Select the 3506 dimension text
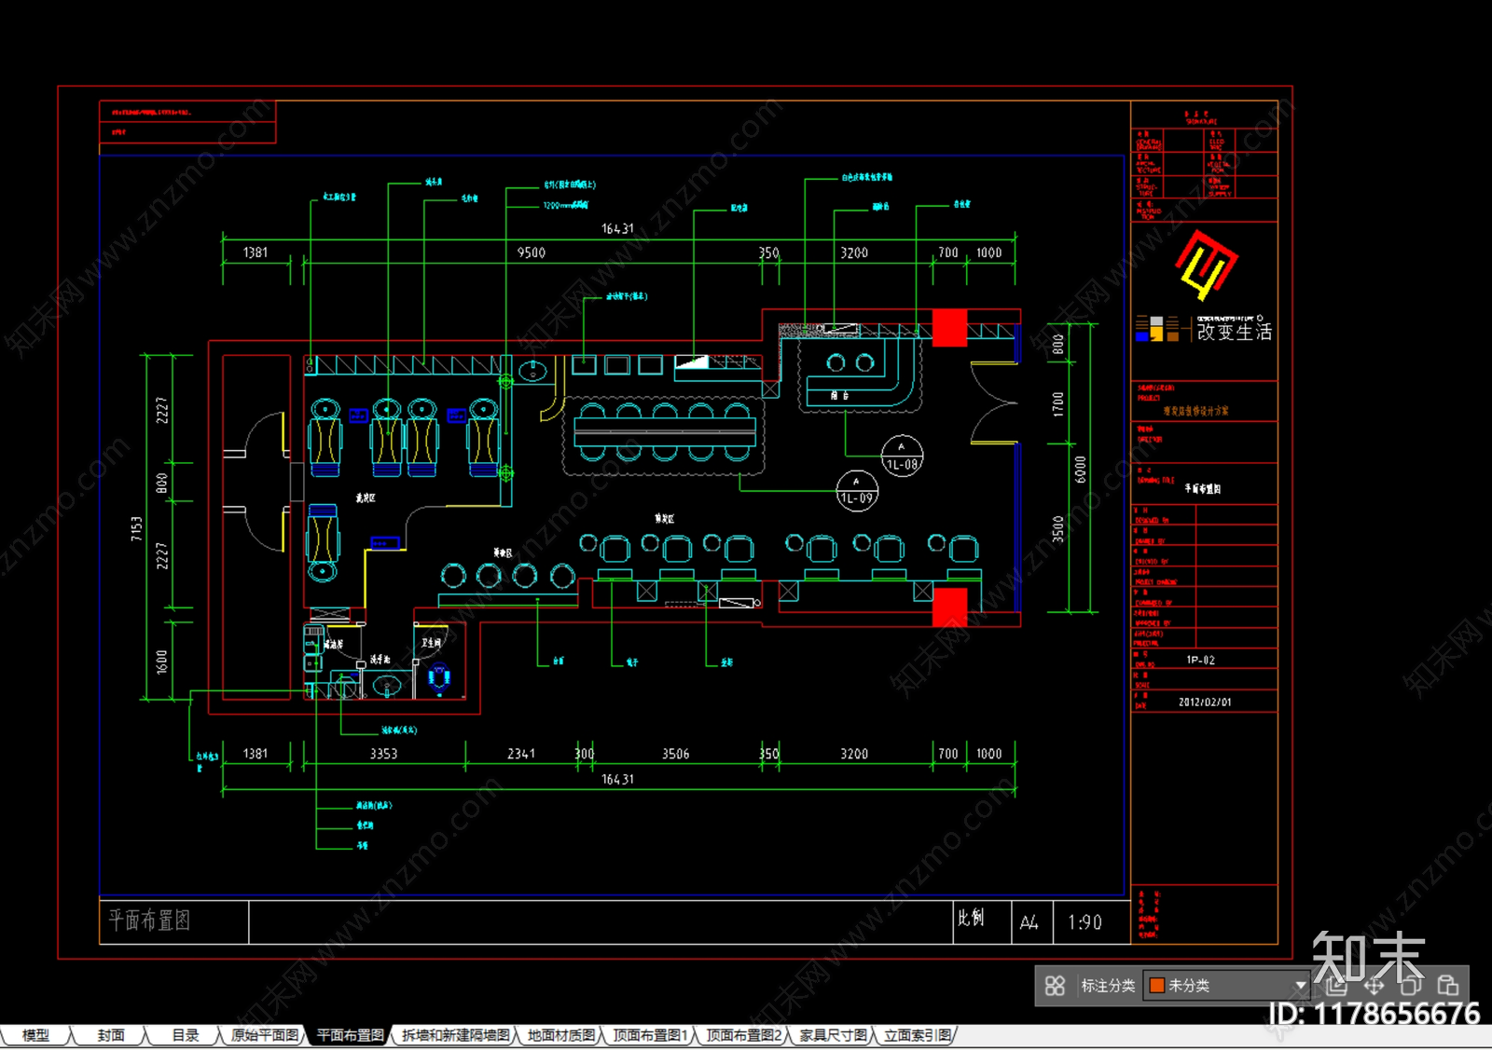This screenshot has height=1050, width=1492. (x=675, y=754)
